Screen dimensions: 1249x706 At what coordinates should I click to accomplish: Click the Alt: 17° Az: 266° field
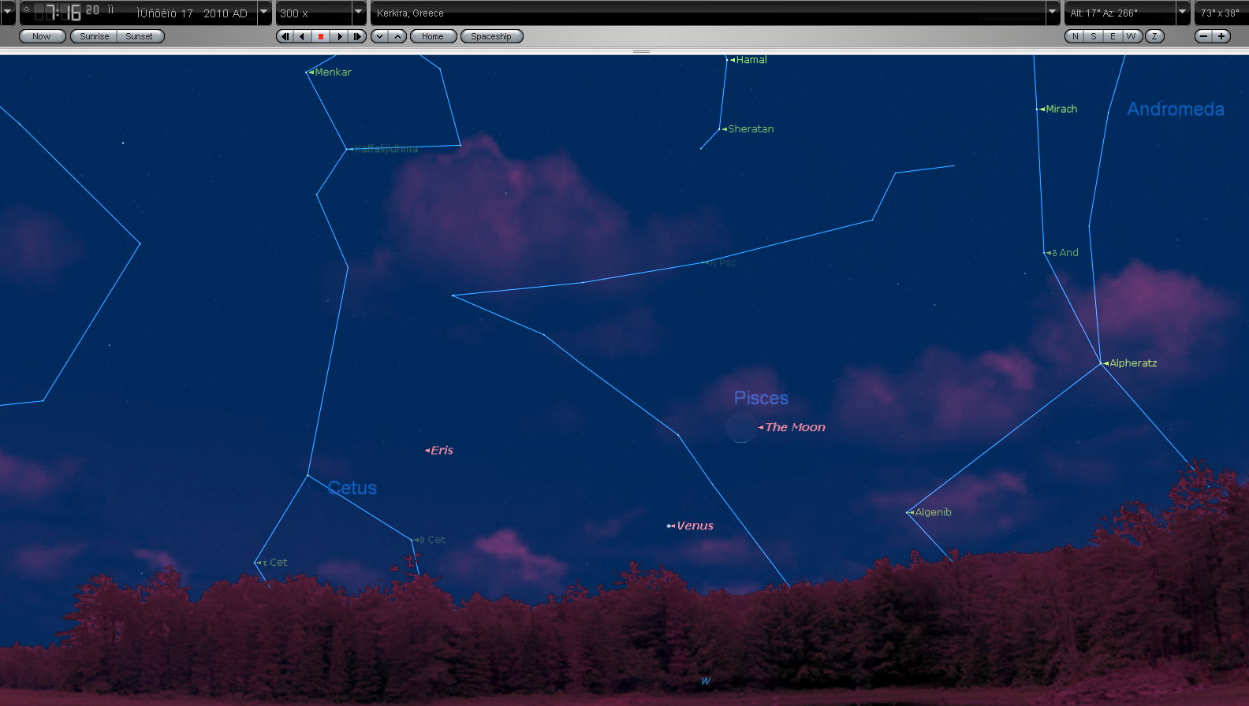[x=1120, y=13]
